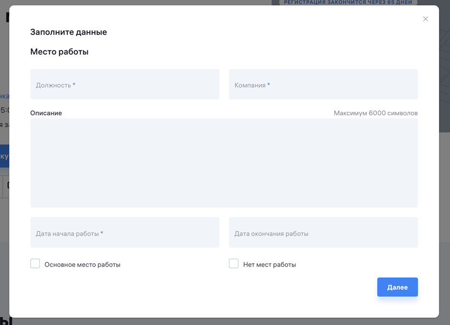This screenshot has height=325, width=450.
Task: Close the Заполните данные dialog
Action: [425, 19]
